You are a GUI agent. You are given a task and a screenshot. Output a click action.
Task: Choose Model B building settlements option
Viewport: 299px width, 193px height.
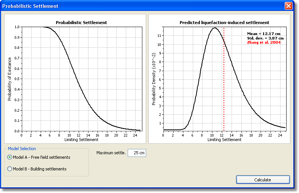(10, 169)
